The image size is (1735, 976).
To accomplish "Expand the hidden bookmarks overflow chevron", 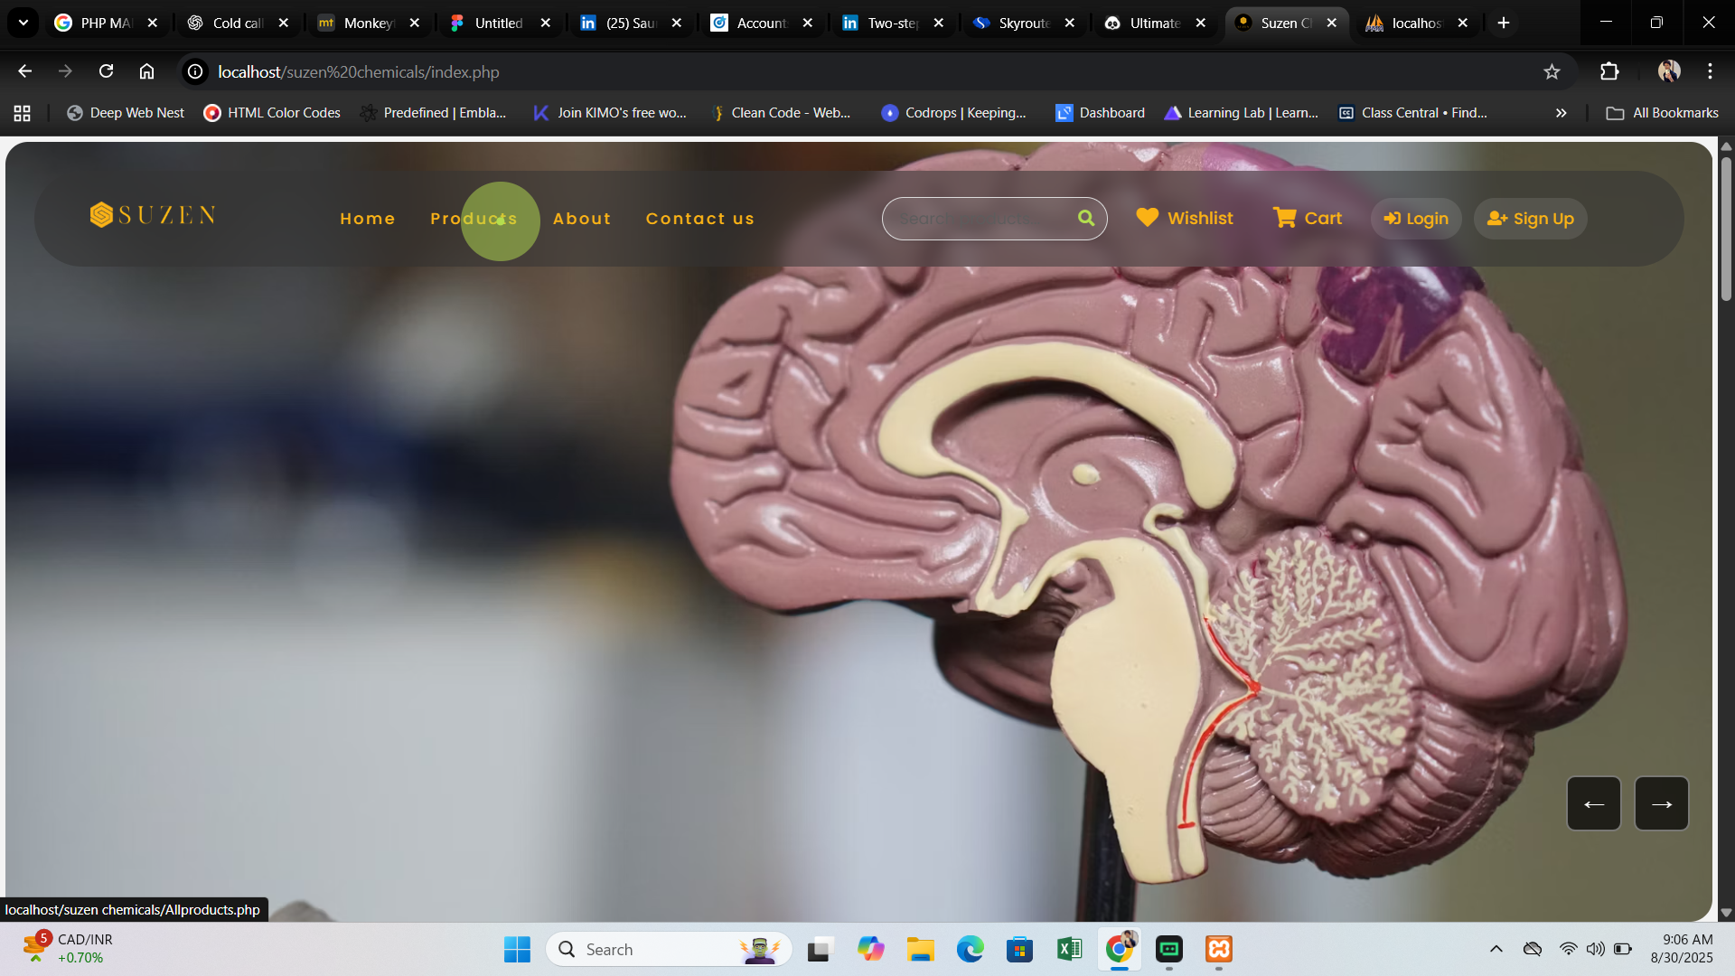I will pyautogui.click(x=1561, y=113).
